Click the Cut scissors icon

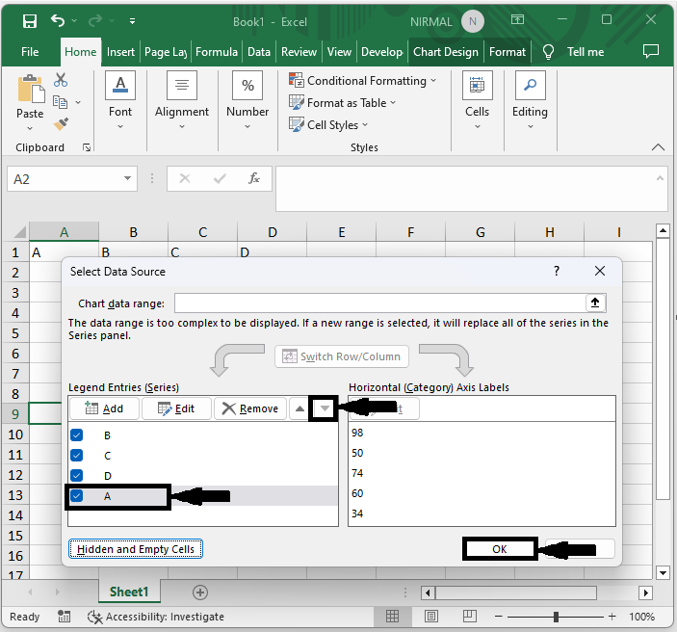pos(61,80)
